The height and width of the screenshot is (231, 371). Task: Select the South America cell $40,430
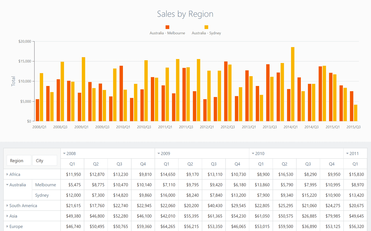[214, 206]
